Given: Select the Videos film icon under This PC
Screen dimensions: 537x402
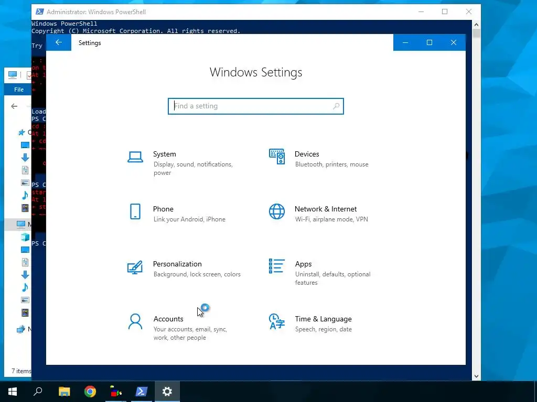Looking at the screenshot, I should coord(25,312).
